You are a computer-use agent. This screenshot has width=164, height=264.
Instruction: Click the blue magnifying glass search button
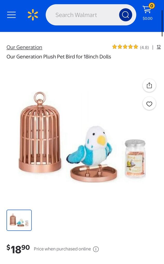tap(125, 15)
